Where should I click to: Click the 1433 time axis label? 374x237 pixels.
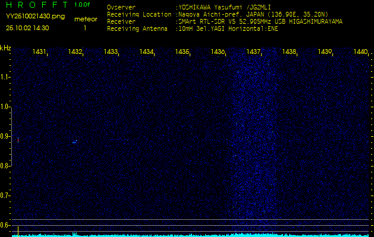click(x=111, y=52)
